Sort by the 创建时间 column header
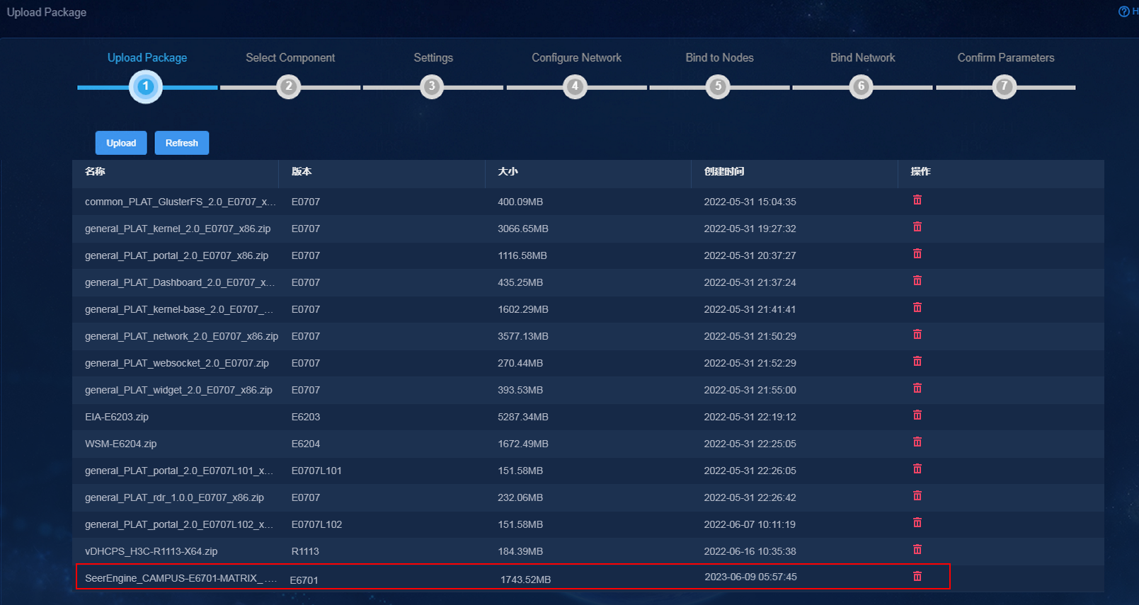The image size is (1139, 605). pos(724,171)
